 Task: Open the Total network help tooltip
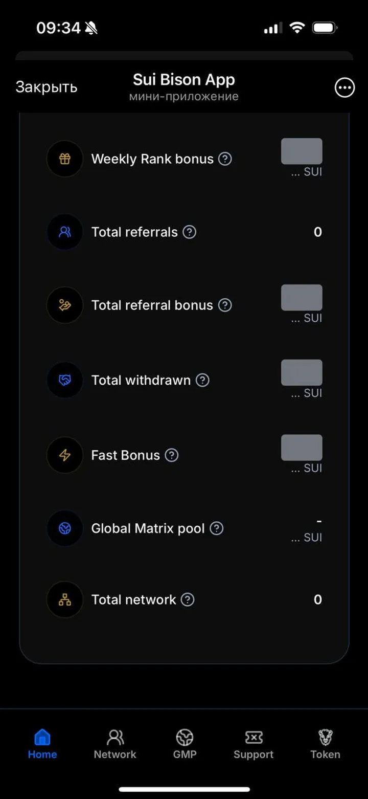pyautogui.click(x=188, y=600)
